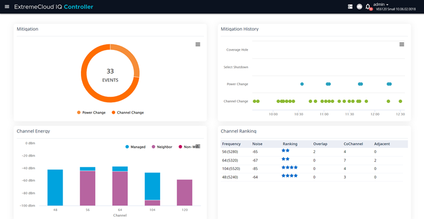Click the ExtremeCloud IQ Controller logo
The image size is (424, 219).
coord(54,7)
